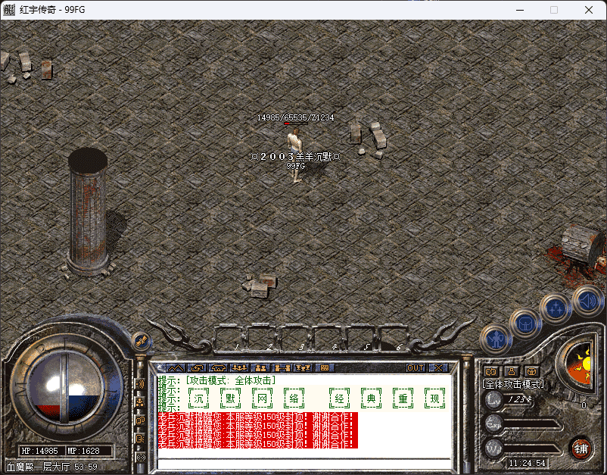Click the Lv level orb
607x475 pixels.
494,399
